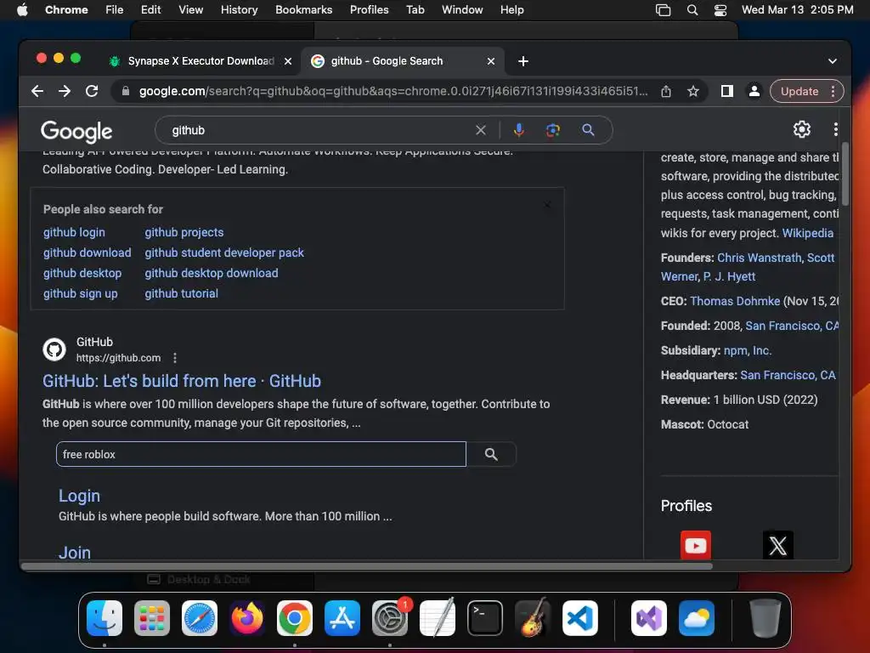Click the GitHub octocat favicon in result
Image resolution: width=870 pixels, height=653 pixels.
click(x=54, y=349)
